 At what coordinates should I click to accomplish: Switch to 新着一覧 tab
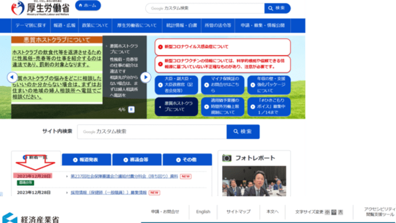click(36, 158)
